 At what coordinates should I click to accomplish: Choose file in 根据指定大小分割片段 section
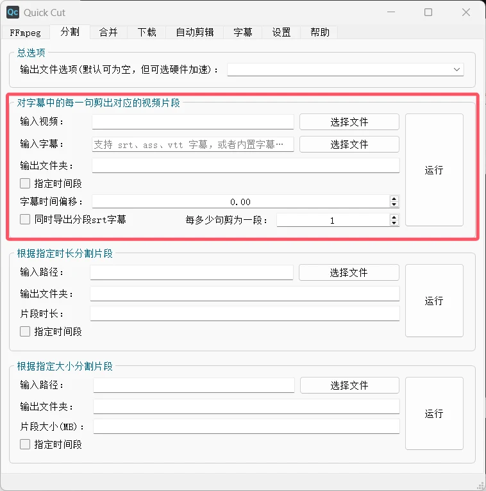349,385
